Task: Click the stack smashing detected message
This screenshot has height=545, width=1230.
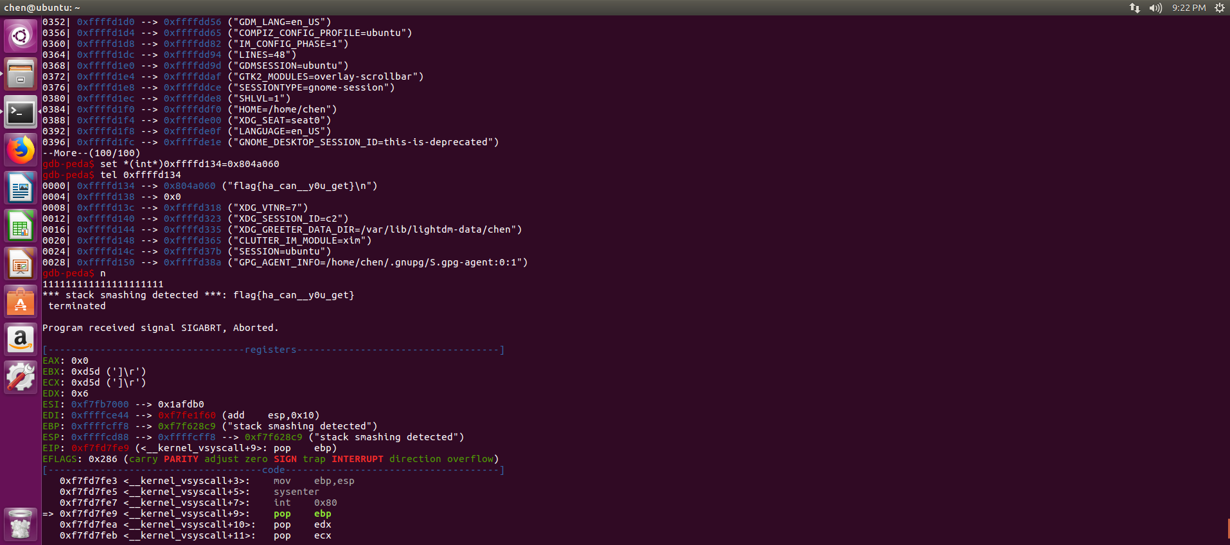Action: click(198, 295)
